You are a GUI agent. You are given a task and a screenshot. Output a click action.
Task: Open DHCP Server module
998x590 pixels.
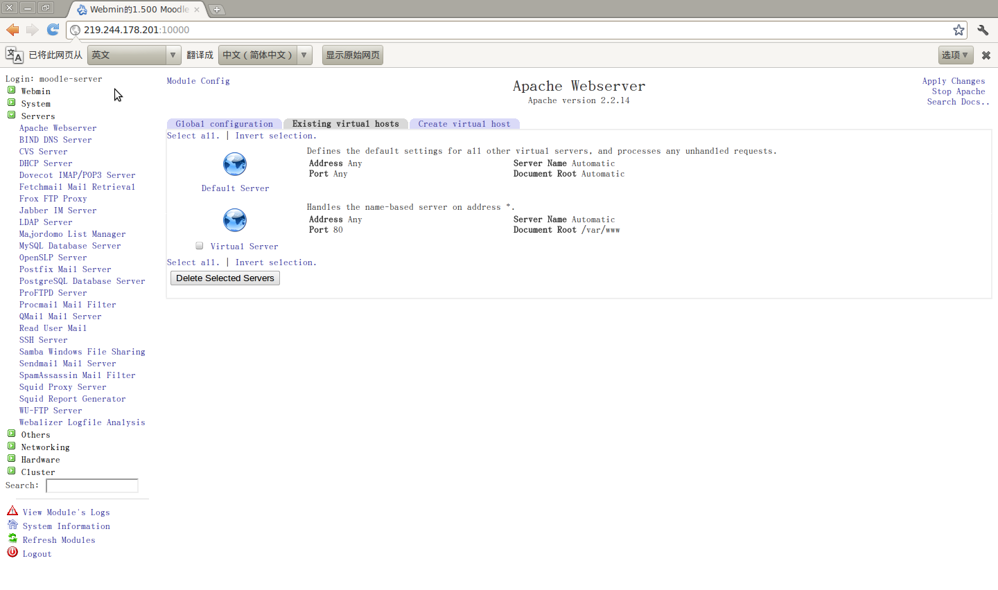pos(46,163)
